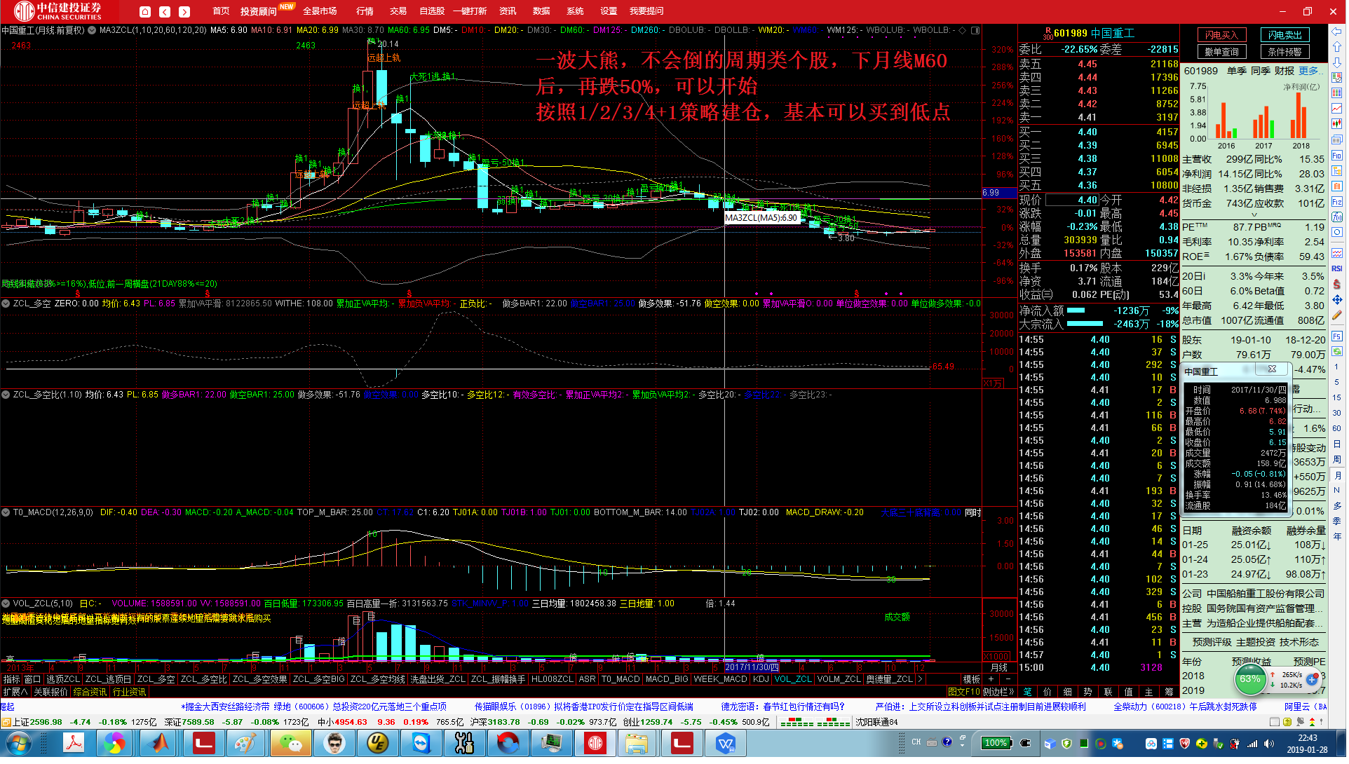Select the 季 (quarterly) period button
The image size is (1349, 764).
click(1337, 522)
